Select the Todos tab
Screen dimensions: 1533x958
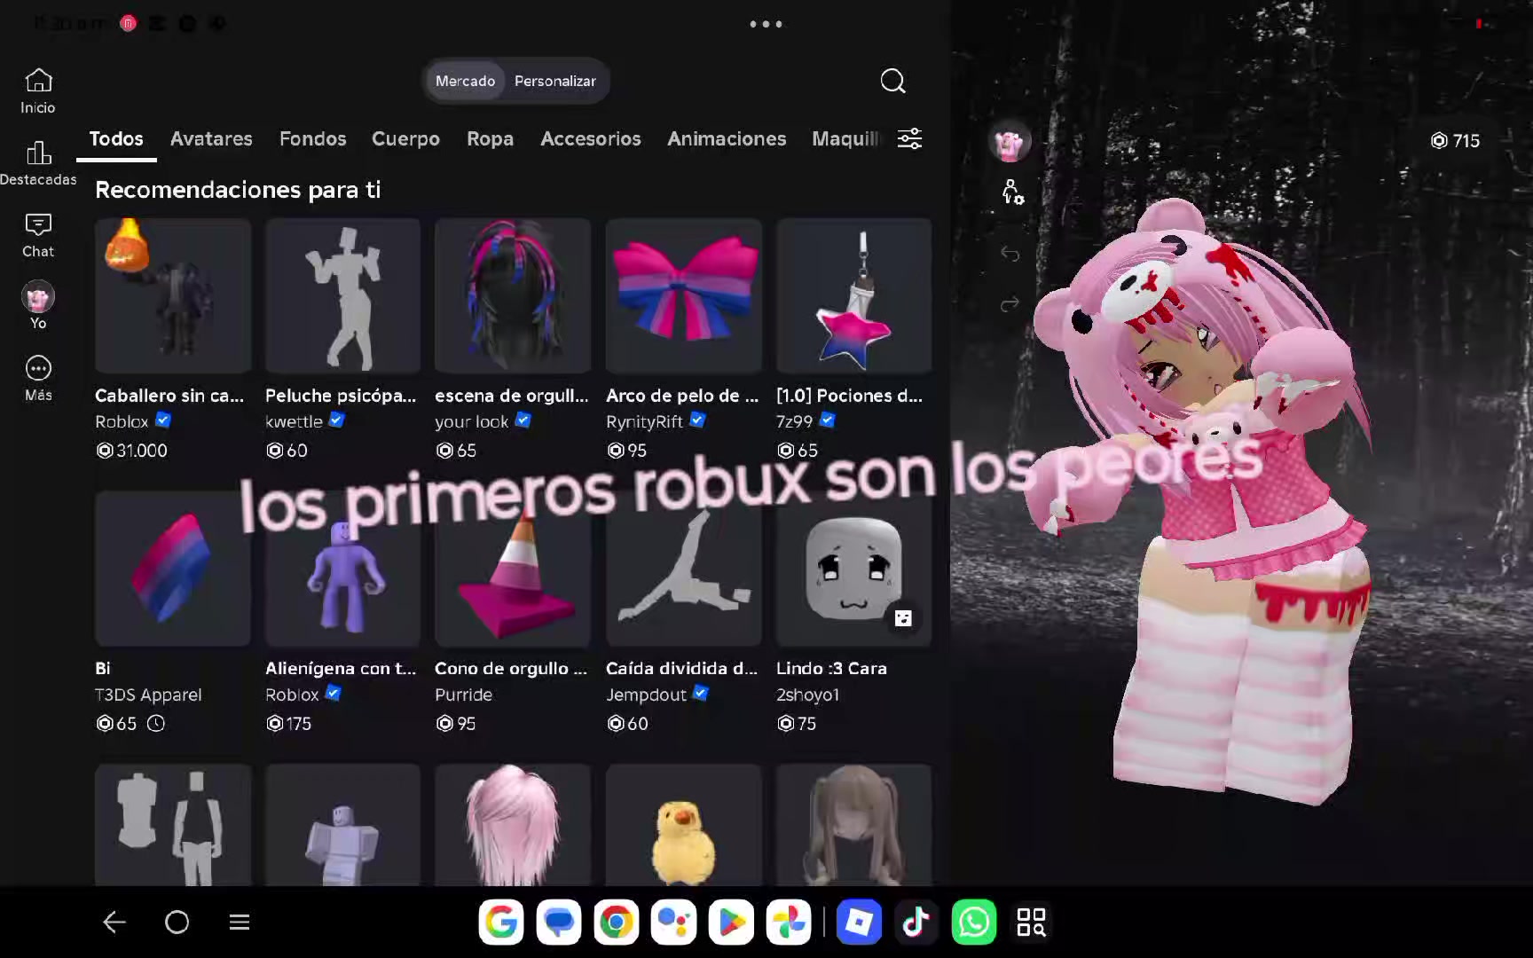116,138
